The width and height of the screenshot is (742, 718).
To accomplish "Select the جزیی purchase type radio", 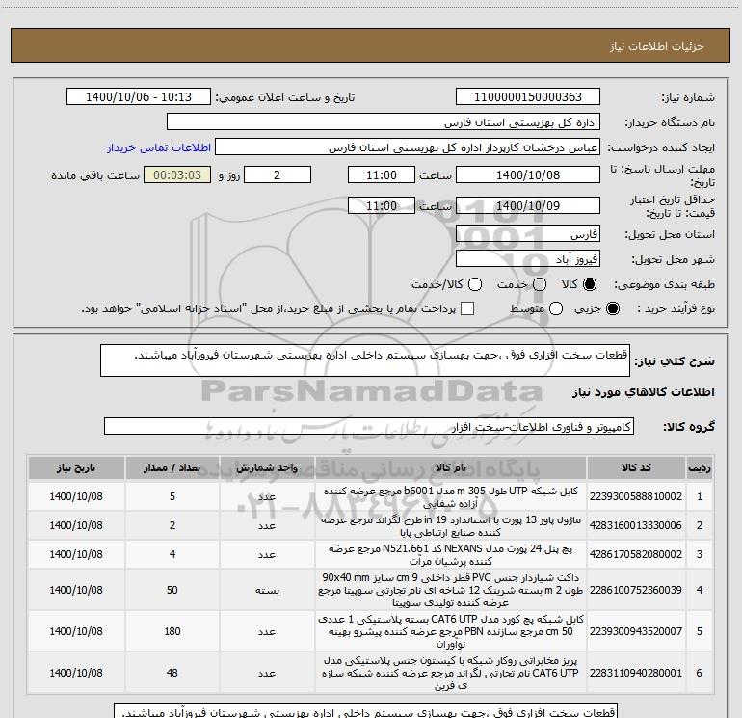I will pyautogui.click(x=613, y=308).
